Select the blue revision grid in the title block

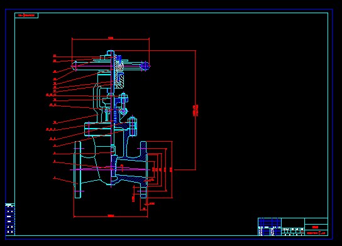click(270, 222)
